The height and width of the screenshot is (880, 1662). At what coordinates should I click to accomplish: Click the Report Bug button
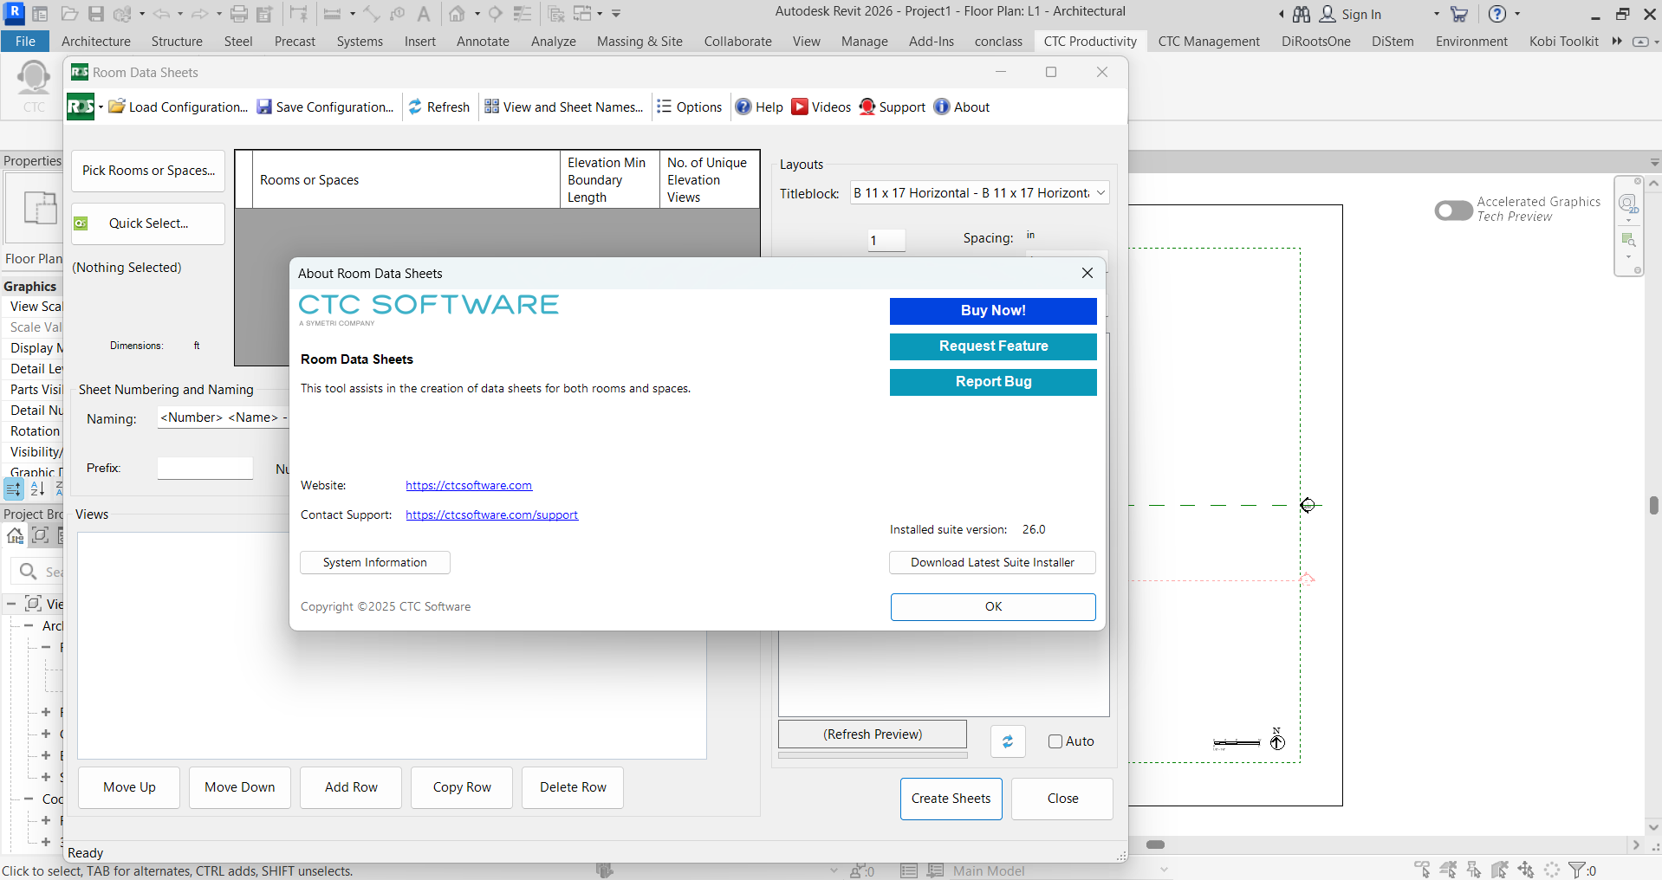(993, 382)
